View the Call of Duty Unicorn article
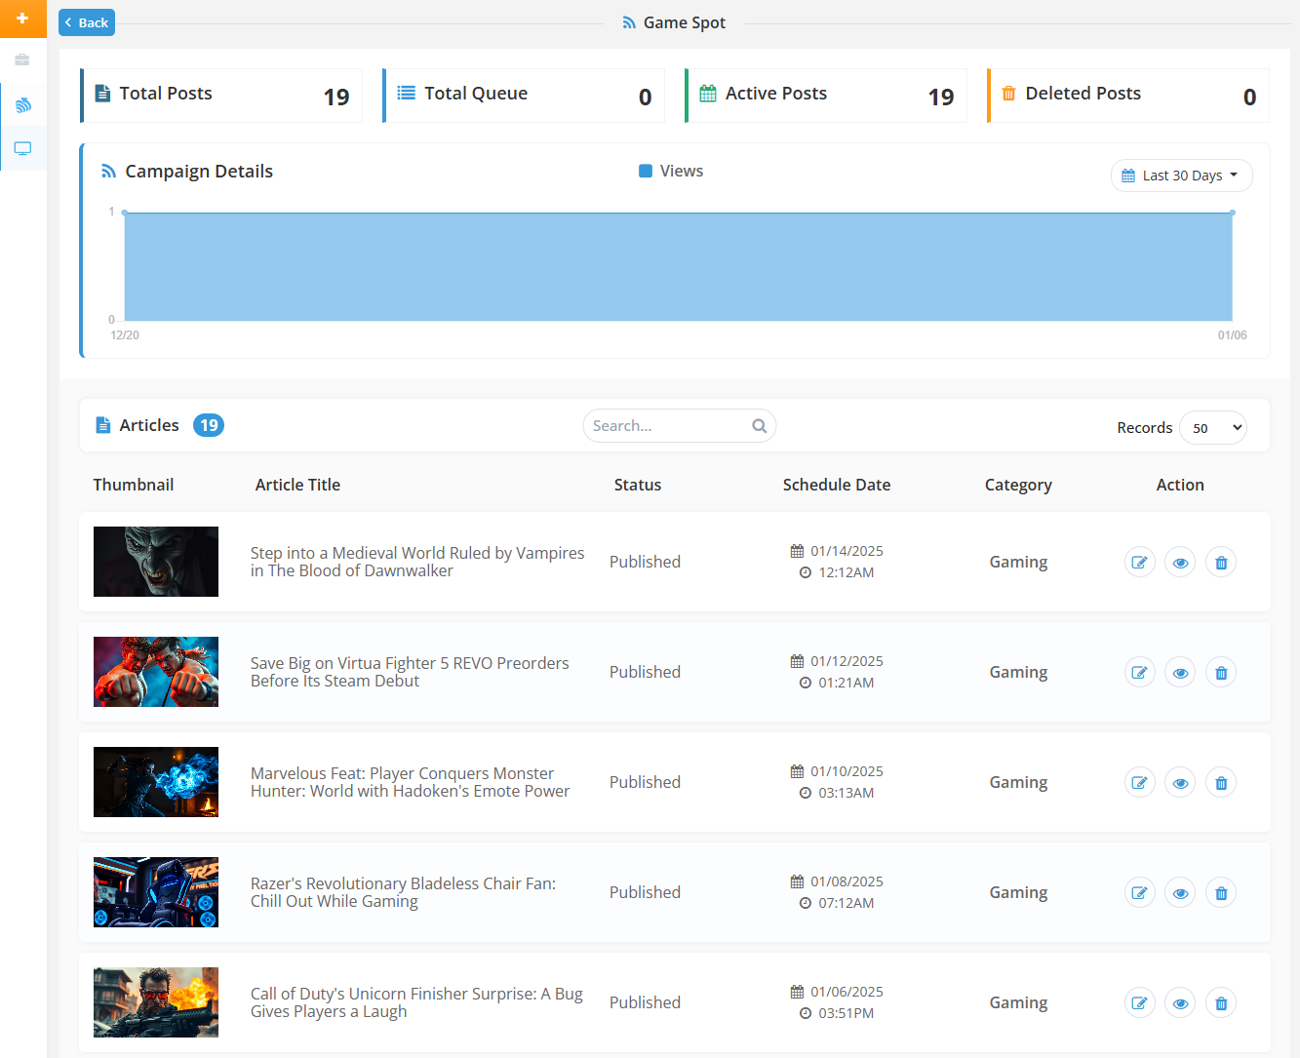The image size is (1300, 1058). (x=1180, y=1002)
